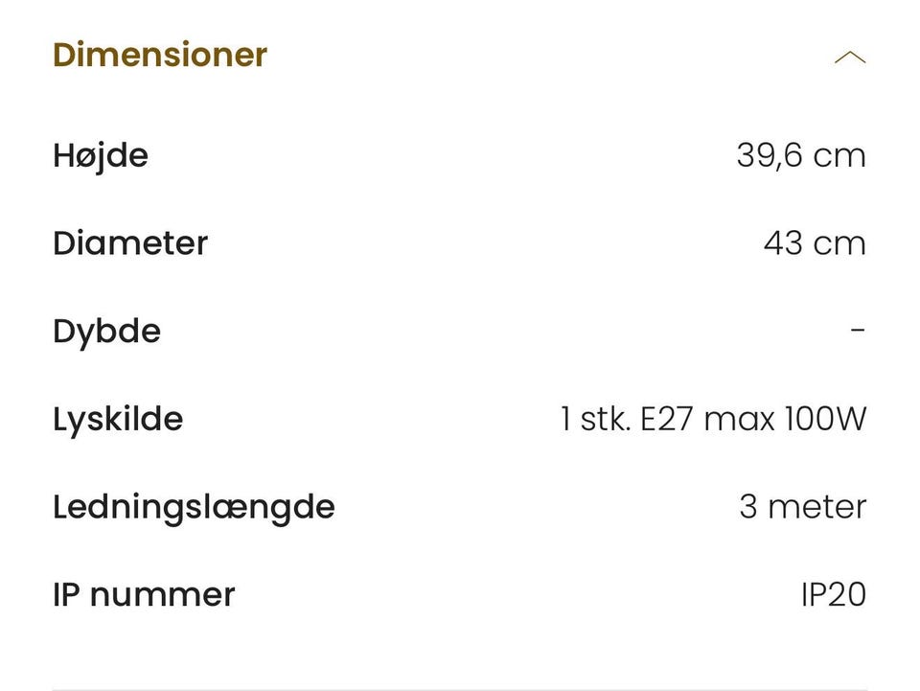Click the Dimensioner section heading

(x=160, y=55)
